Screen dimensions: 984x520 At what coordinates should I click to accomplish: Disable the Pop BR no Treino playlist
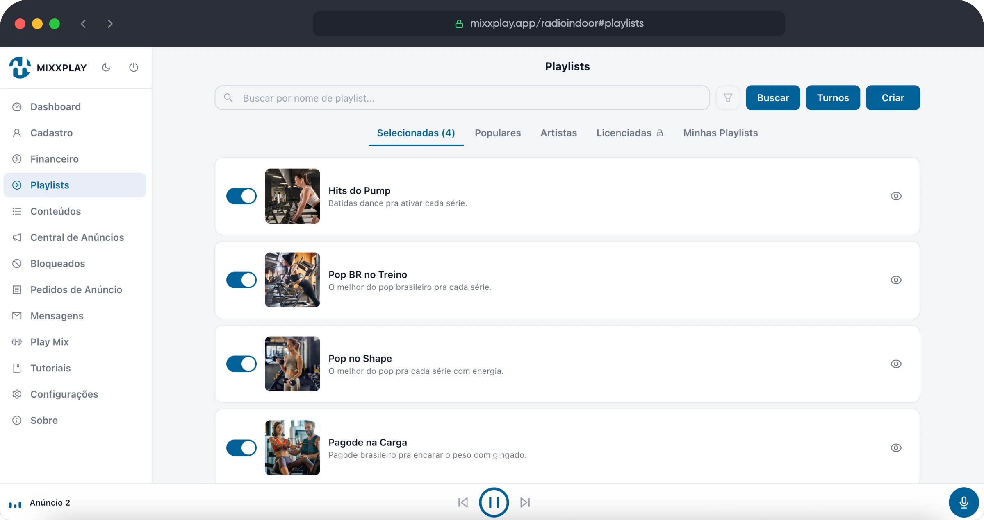[241, 280]
